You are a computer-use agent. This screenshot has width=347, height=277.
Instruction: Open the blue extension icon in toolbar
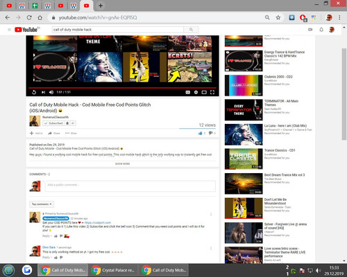(291, 17)
